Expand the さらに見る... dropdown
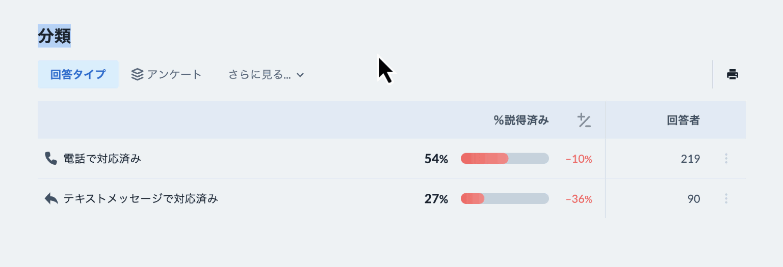This screenshot has width=783, height=267. 266,75
